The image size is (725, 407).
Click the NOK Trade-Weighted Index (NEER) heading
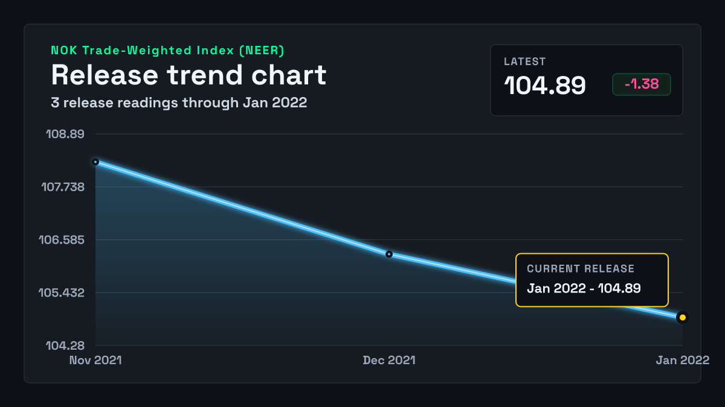[x=168, y=51]
